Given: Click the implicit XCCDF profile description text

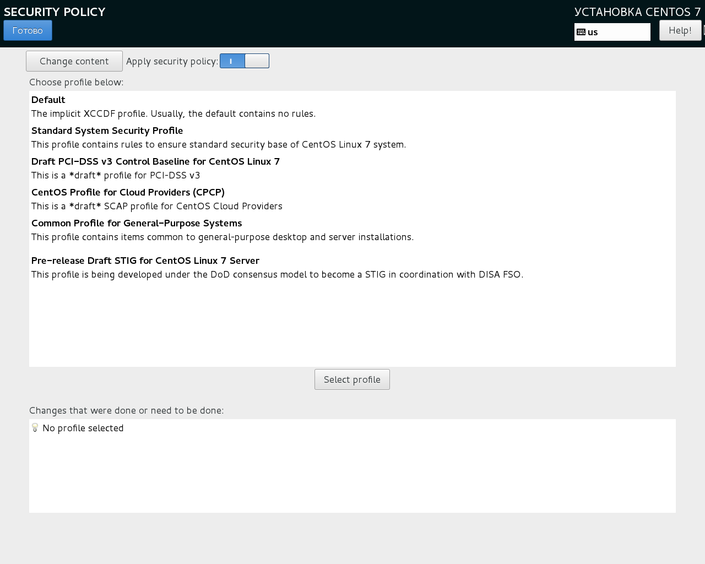Looking at the screenshot, I should (x=173, y=113).
